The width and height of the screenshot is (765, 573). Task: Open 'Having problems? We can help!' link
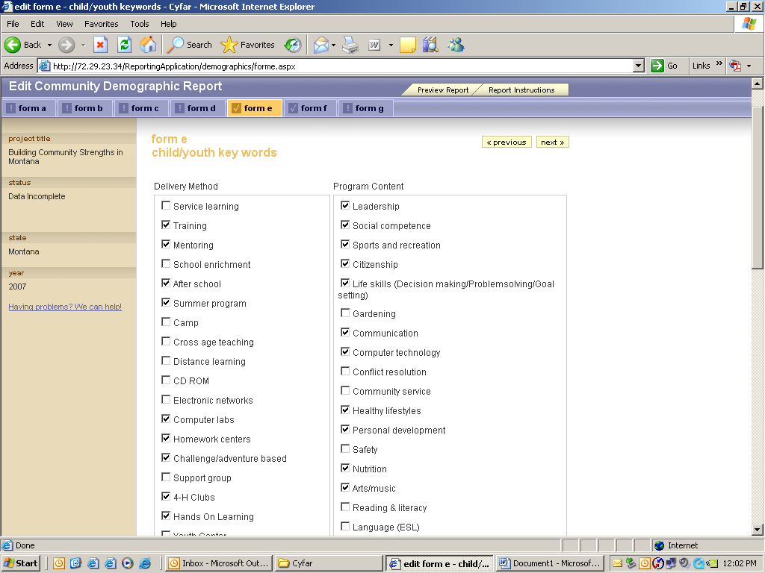point(65,307)
